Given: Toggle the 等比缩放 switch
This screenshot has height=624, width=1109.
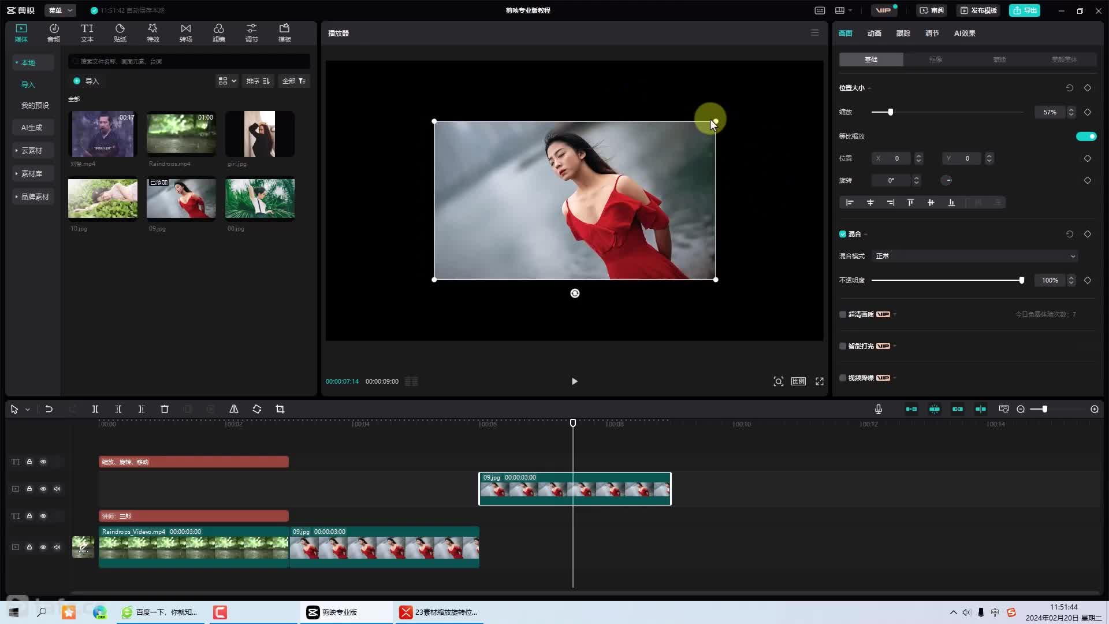Looking at the screenshot, I should pyautogui.click(x=1086, y=136).
